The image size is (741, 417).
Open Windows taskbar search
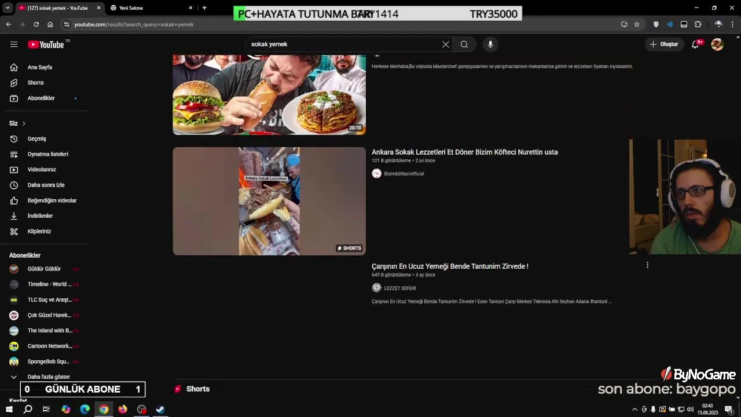point(28,409)
